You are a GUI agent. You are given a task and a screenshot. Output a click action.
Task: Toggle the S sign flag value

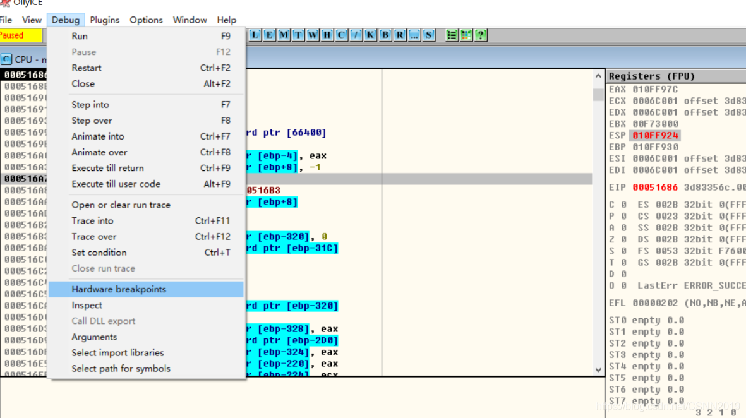623,251
